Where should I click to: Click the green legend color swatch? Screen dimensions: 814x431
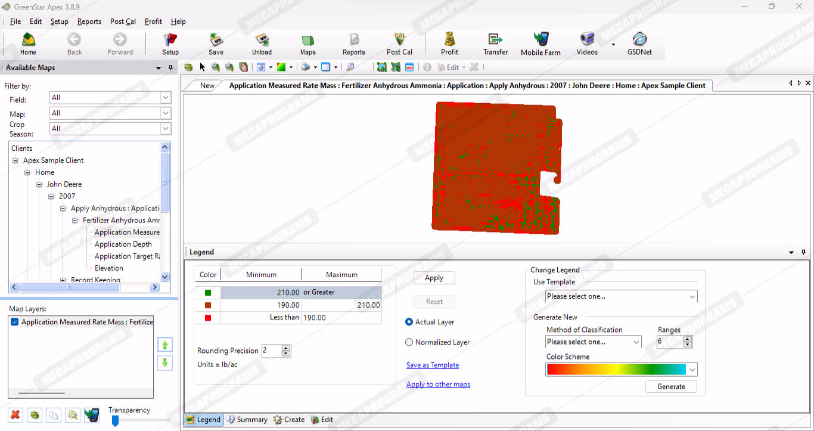(208, 293)
